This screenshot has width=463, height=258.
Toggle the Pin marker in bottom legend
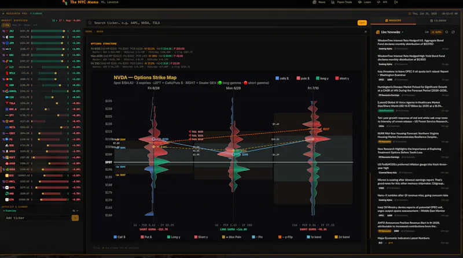pos(257,237)
